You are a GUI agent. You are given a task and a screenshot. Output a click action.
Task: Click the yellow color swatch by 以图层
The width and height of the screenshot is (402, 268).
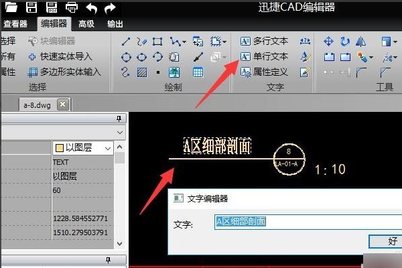pyautogui.click(x=60, y=148)
